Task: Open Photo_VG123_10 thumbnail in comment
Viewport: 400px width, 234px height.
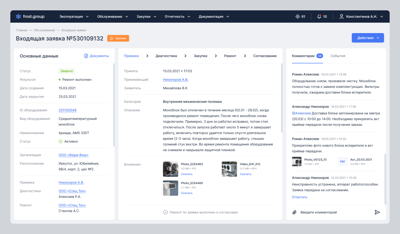Action: [x=297, y=162]
